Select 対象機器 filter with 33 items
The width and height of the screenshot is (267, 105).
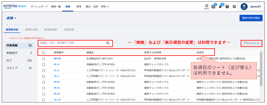click(x=20, y=45)
